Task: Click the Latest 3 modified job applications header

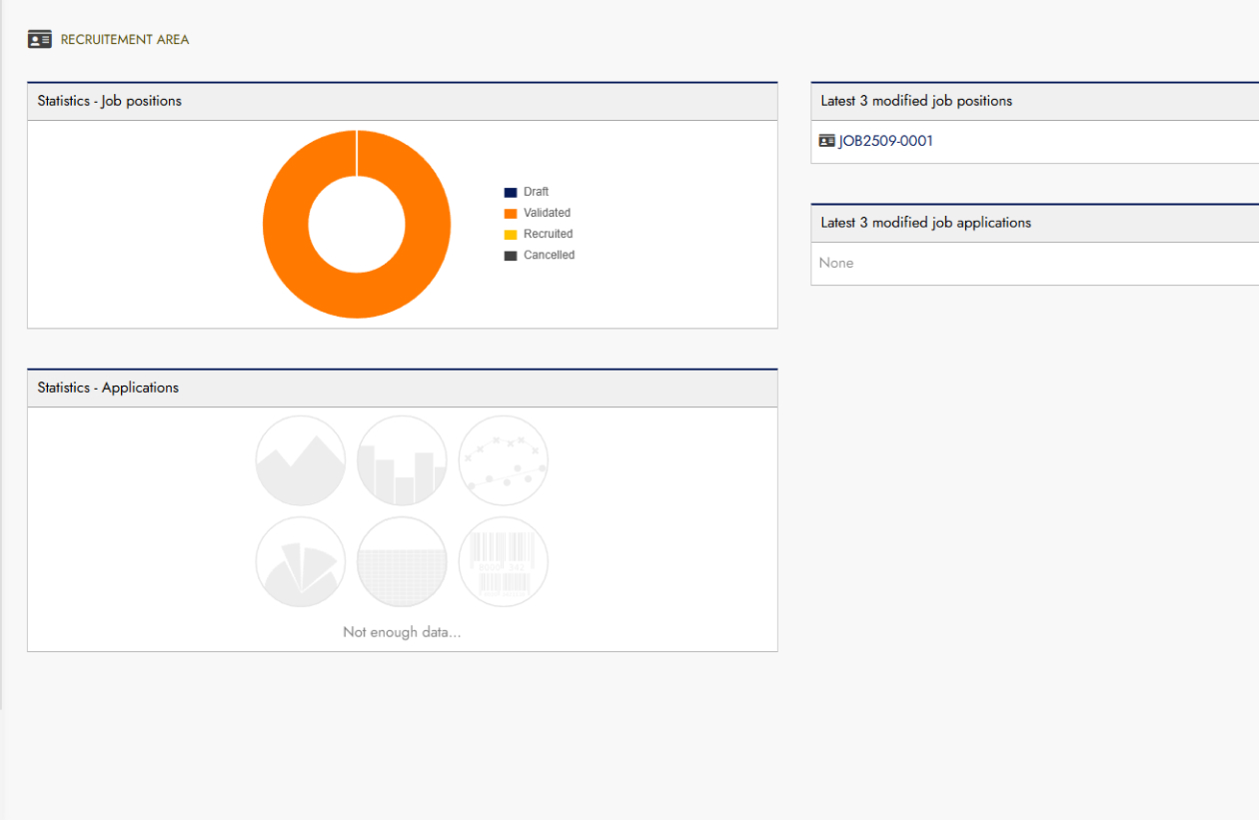Action: pyautogui.click(x=925, y=223)
